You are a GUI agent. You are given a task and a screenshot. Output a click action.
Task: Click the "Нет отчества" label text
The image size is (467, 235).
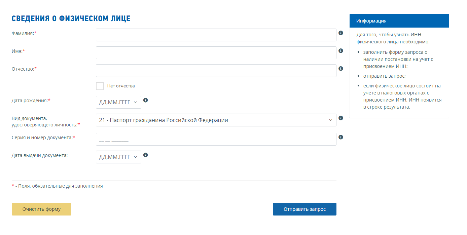(x=121, y=86)
